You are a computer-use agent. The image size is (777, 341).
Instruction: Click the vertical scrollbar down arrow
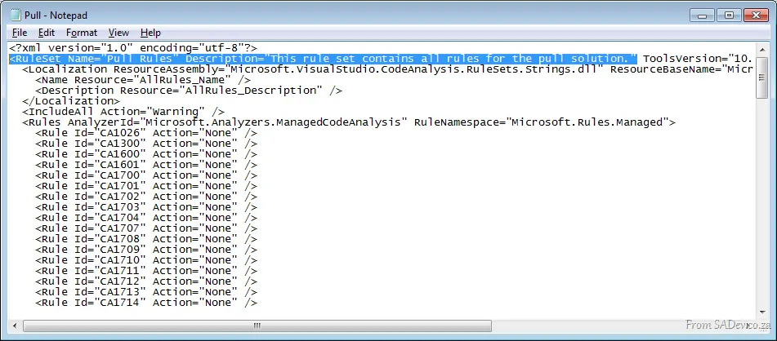pyautogui.click(x=762, y=312)
